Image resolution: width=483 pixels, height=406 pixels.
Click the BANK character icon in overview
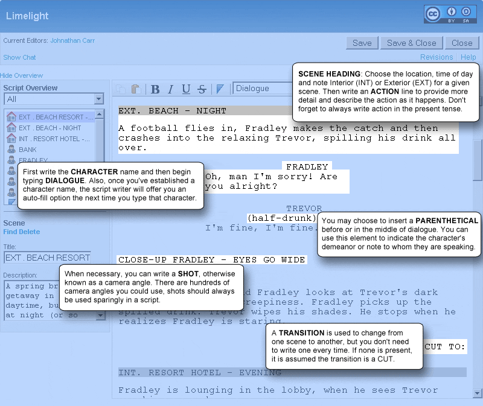click(11, 150)
